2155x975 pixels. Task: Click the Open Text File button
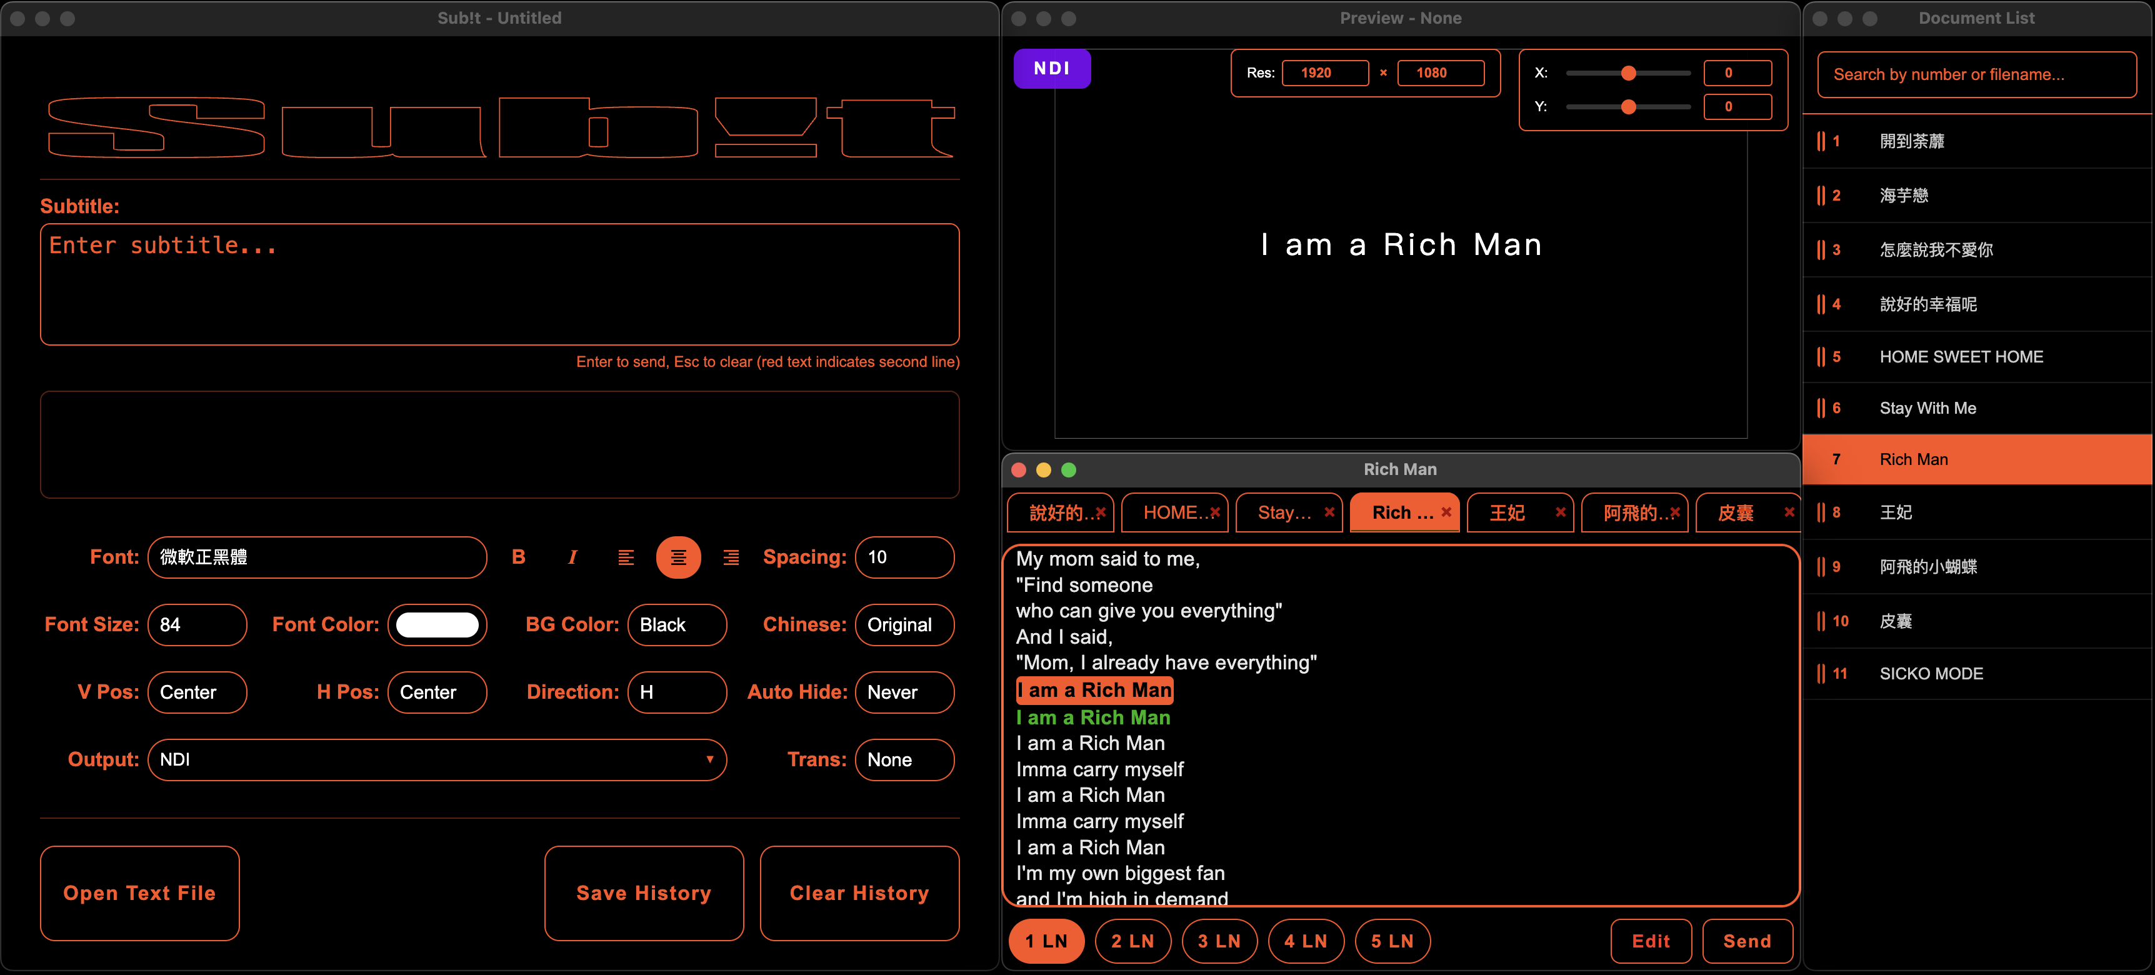[140, 893]
